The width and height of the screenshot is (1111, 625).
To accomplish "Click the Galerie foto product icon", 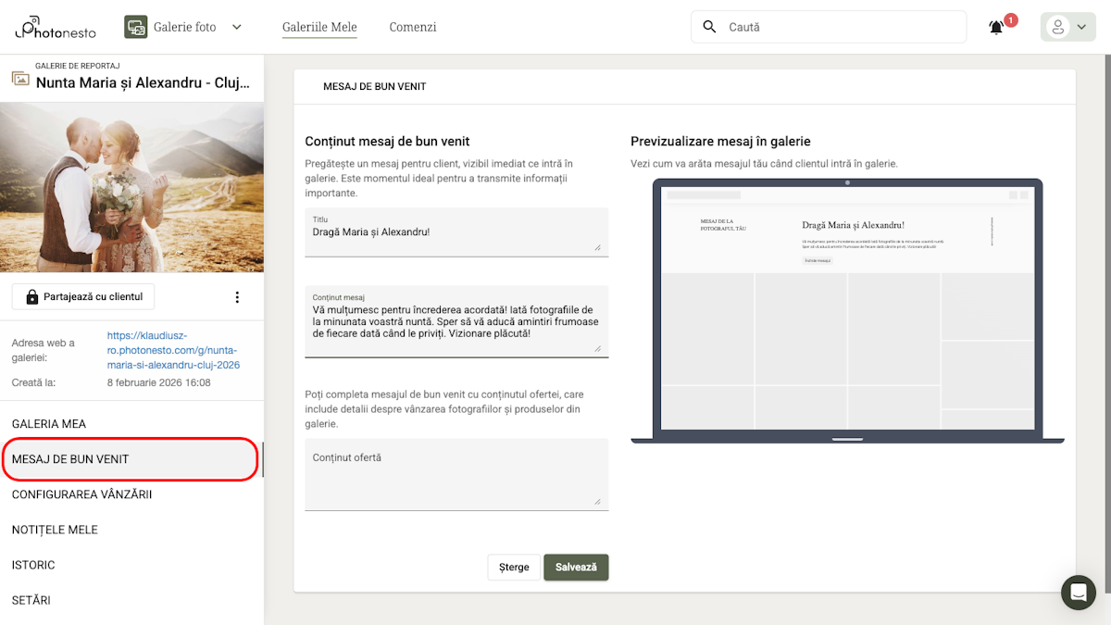I will pos(136,27).
